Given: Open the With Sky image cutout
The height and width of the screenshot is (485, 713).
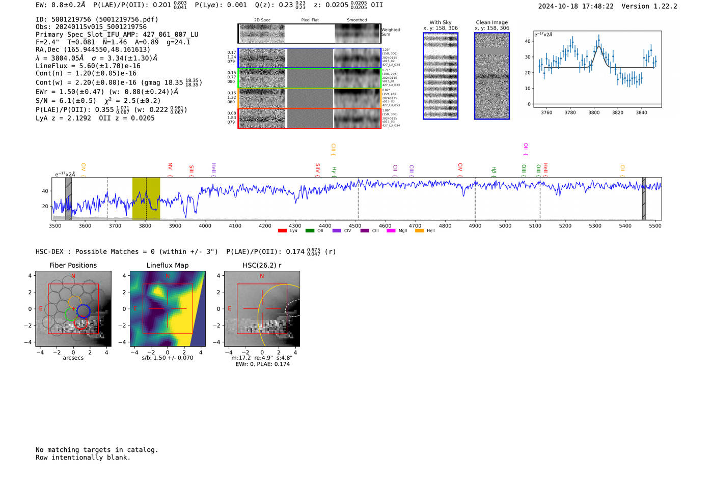Looking at the screenshot, I should (441, 76).
